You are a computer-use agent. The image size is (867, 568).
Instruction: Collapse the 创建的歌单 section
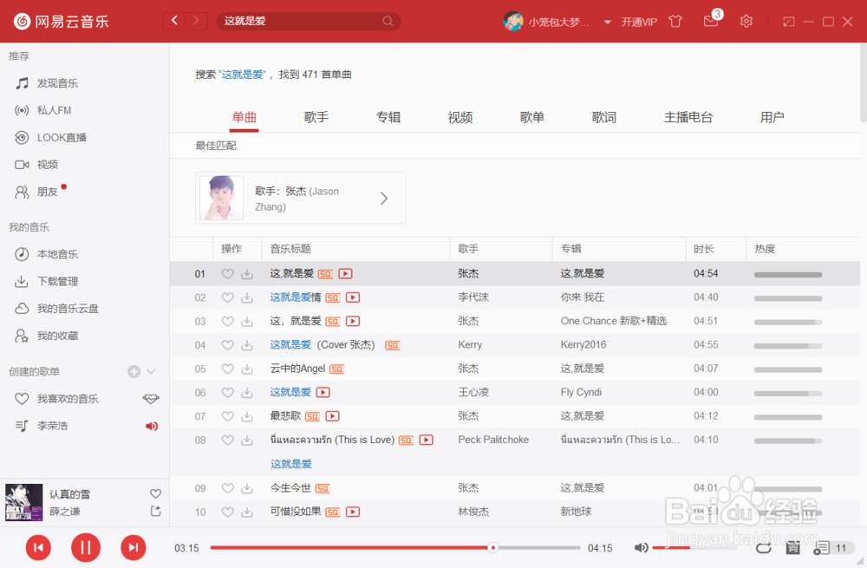[x=151, y=372]
